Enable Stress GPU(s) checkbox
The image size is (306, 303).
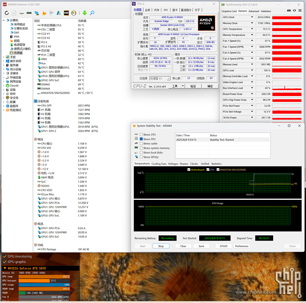pyautogui.click(x=141, y=157)
